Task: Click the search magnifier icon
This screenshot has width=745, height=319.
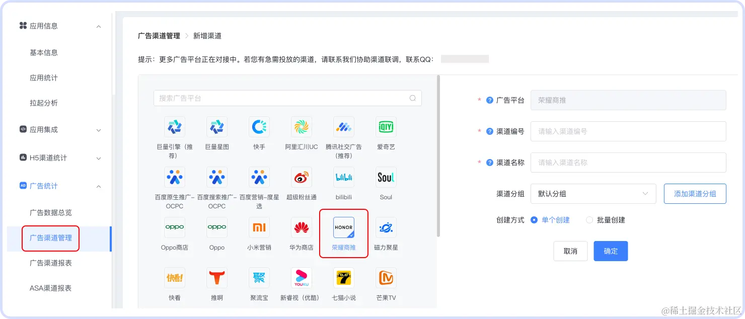Action: pyautogui.click(x=413, y=98)
